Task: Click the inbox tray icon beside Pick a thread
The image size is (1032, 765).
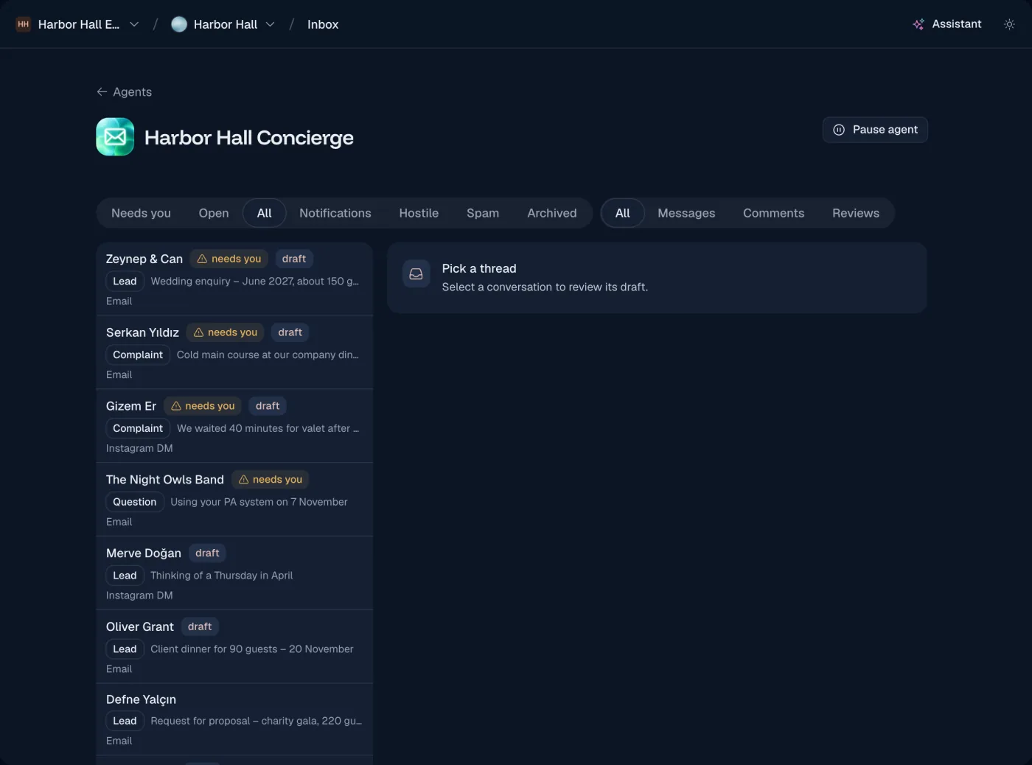Action: 416,274
